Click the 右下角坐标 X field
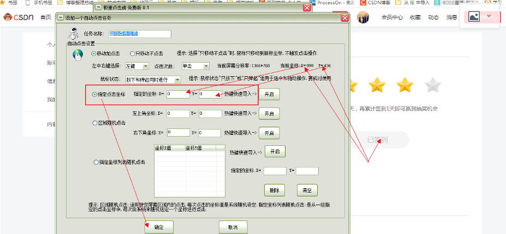 (178, 133)
